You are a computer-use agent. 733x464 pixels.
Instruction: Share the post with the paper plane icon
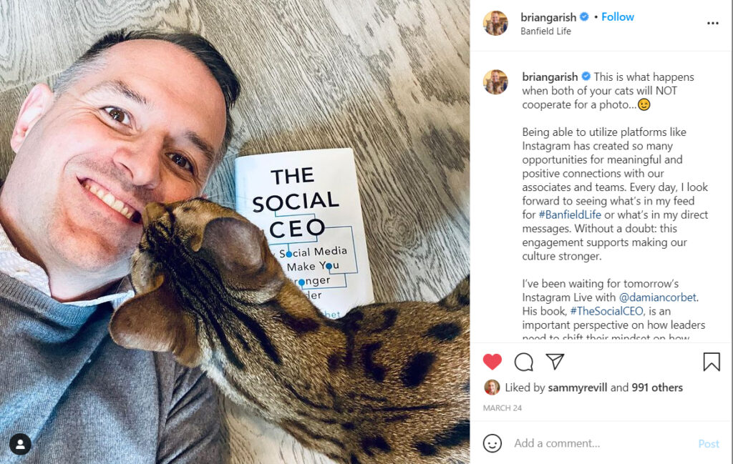(555, 361)
